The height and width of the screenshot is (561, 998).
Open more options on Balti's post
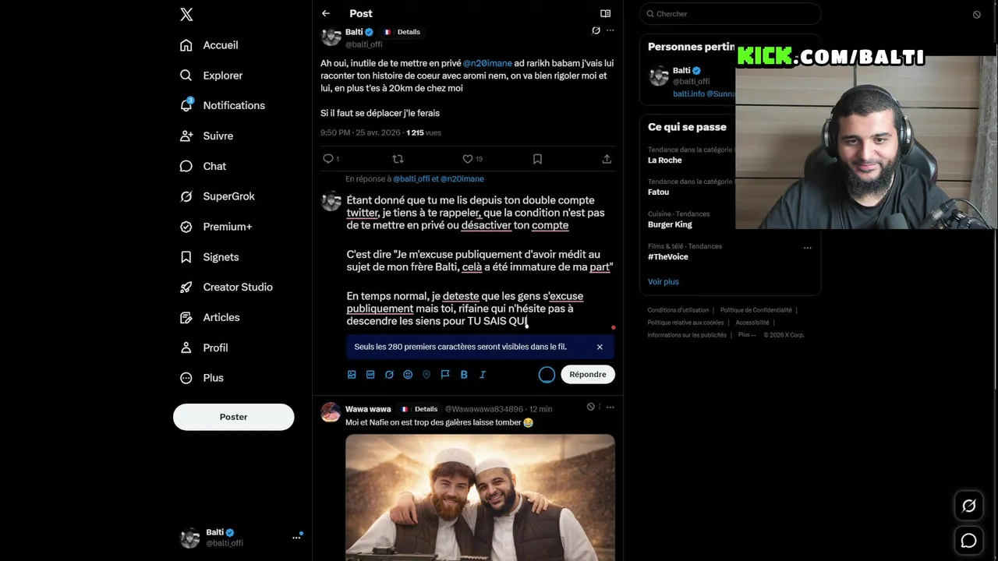(610, 30)
